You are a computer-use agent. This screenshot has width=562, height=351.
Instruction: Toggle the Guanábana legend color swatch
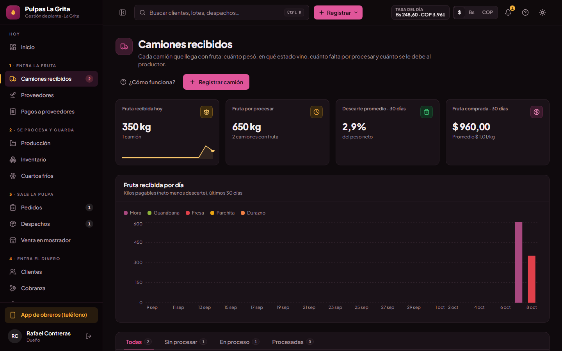(x=149, y=213)
